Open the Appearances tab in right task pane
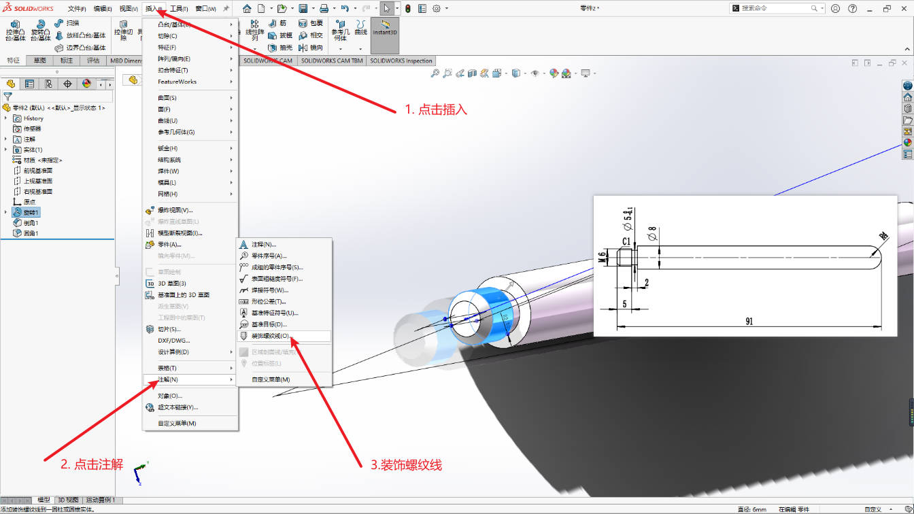This screenshot has height=514, width=914. tap(907, 143)
